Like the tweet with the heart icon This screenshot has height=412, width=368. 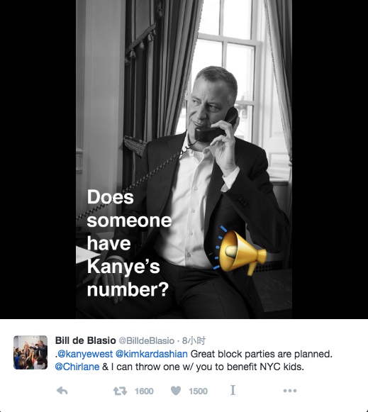tap(176, 391)
